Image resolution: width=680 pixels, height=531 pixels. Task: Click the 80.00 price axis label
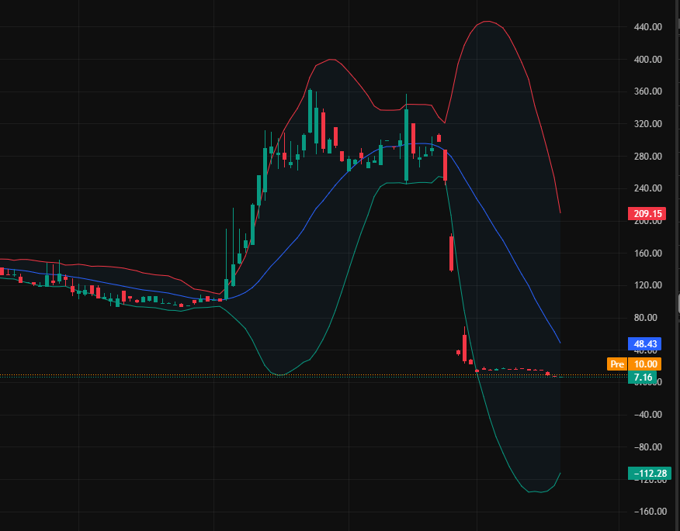[646, 318]
